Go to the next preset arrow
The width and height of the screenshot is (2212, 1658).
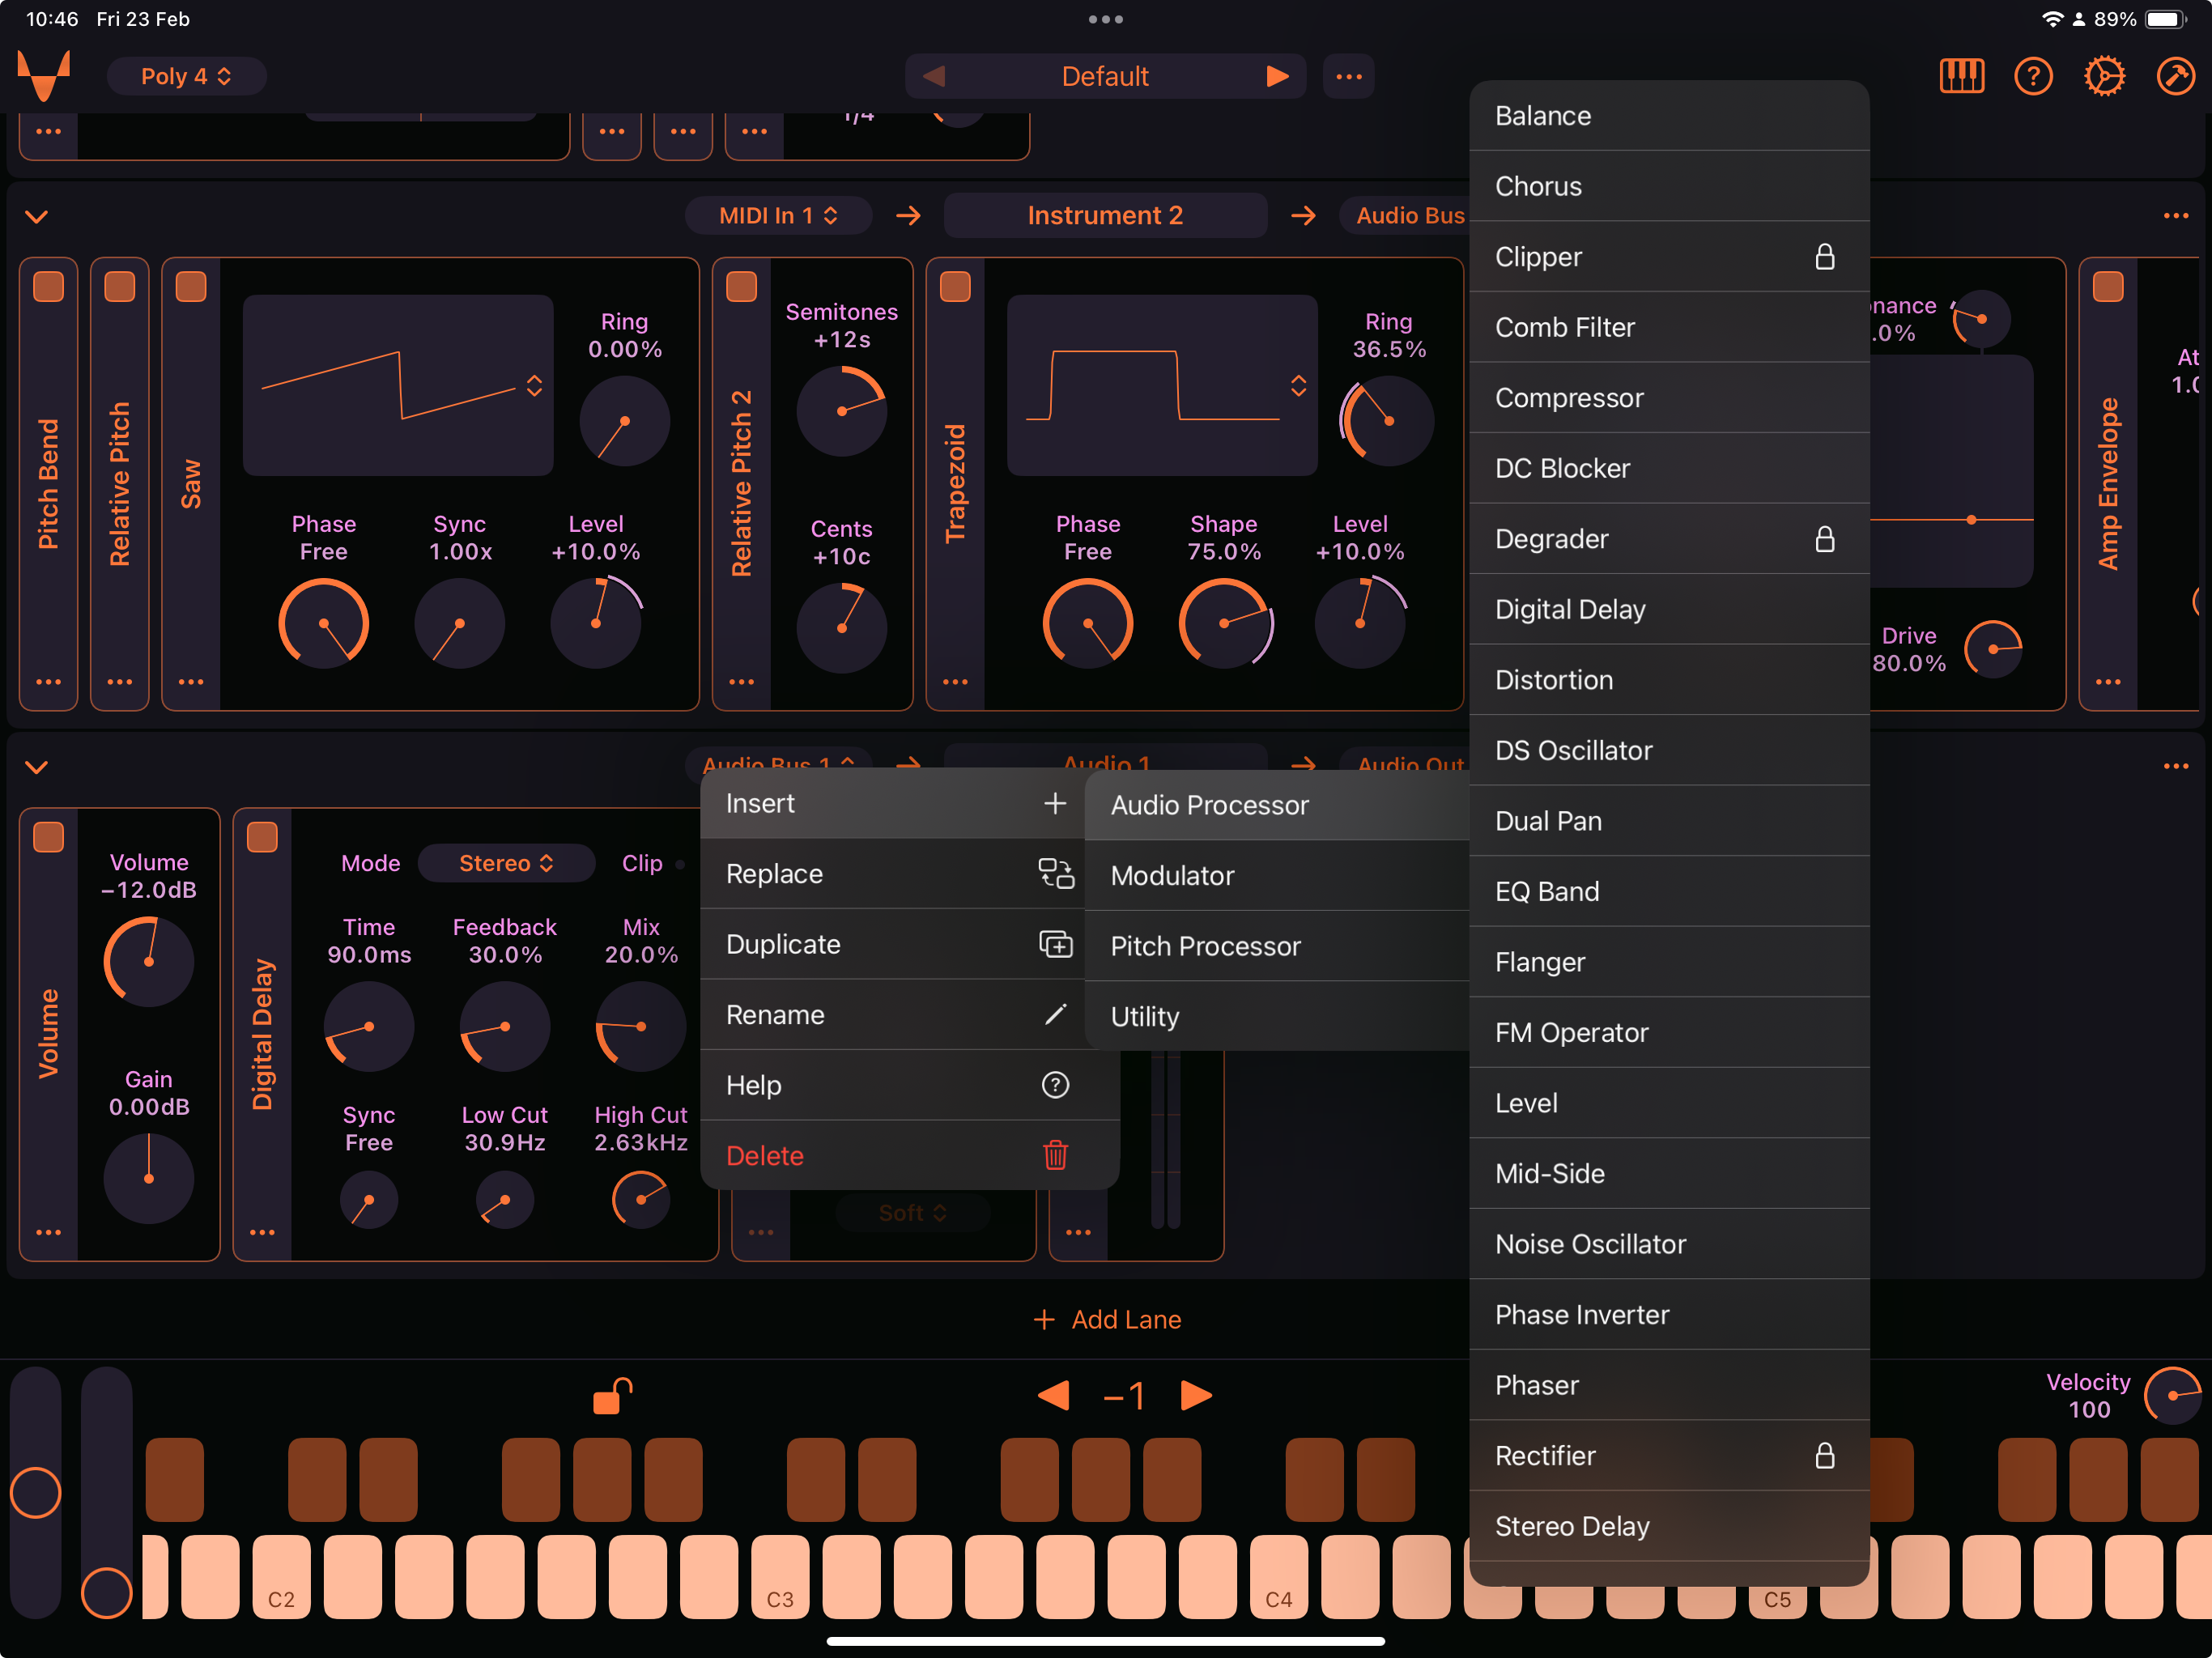(x=1277, y=76)
